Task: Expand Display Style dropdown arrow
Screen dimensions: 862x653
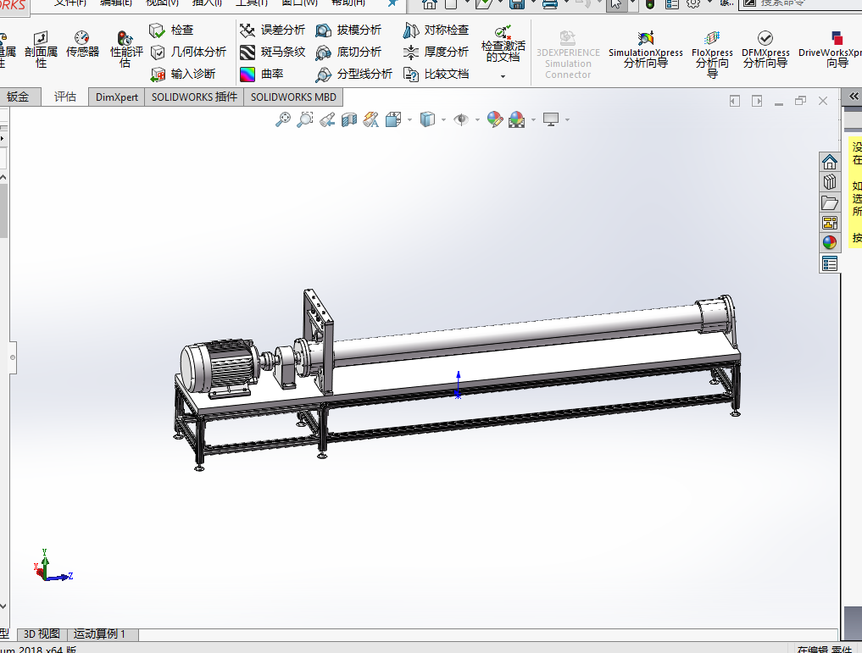Action: [443, 119]
